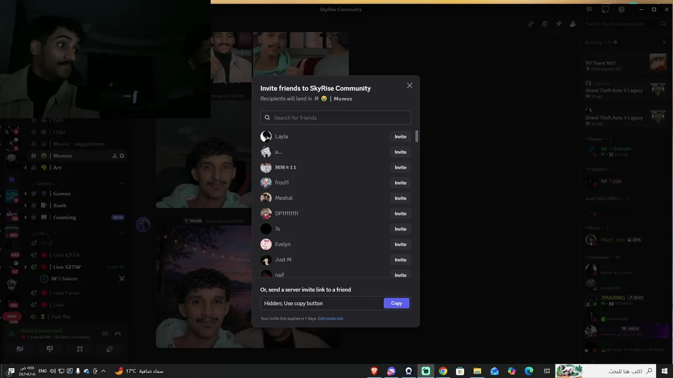Open soundboard icon in voice panel
The height and width of the screenshot is (378, 673).
pos(110,349)
